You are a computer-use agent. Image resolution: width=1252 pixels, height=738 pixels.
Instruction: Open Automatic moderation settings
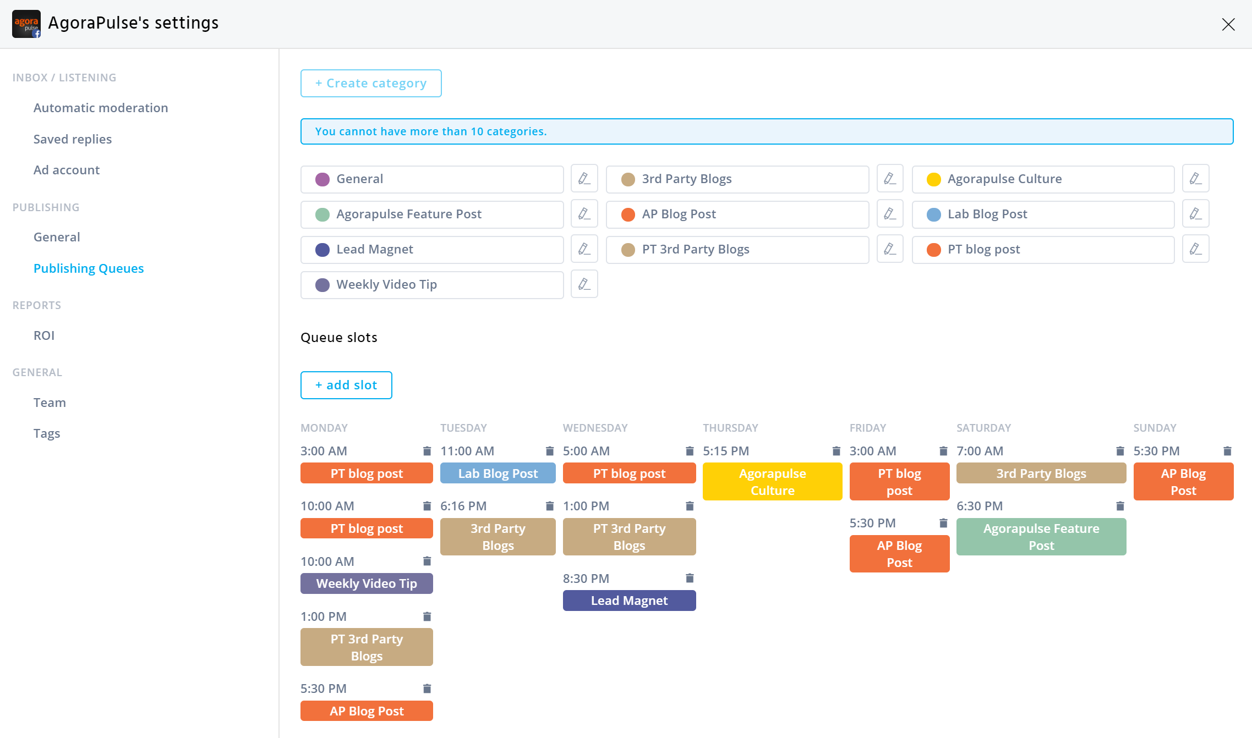coord(101,108)
